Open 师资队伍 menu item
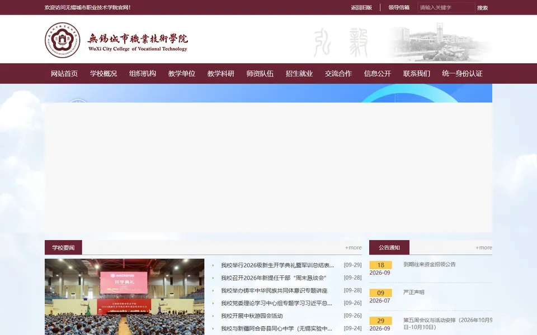The image size is (537, 335). coord(260,74)
